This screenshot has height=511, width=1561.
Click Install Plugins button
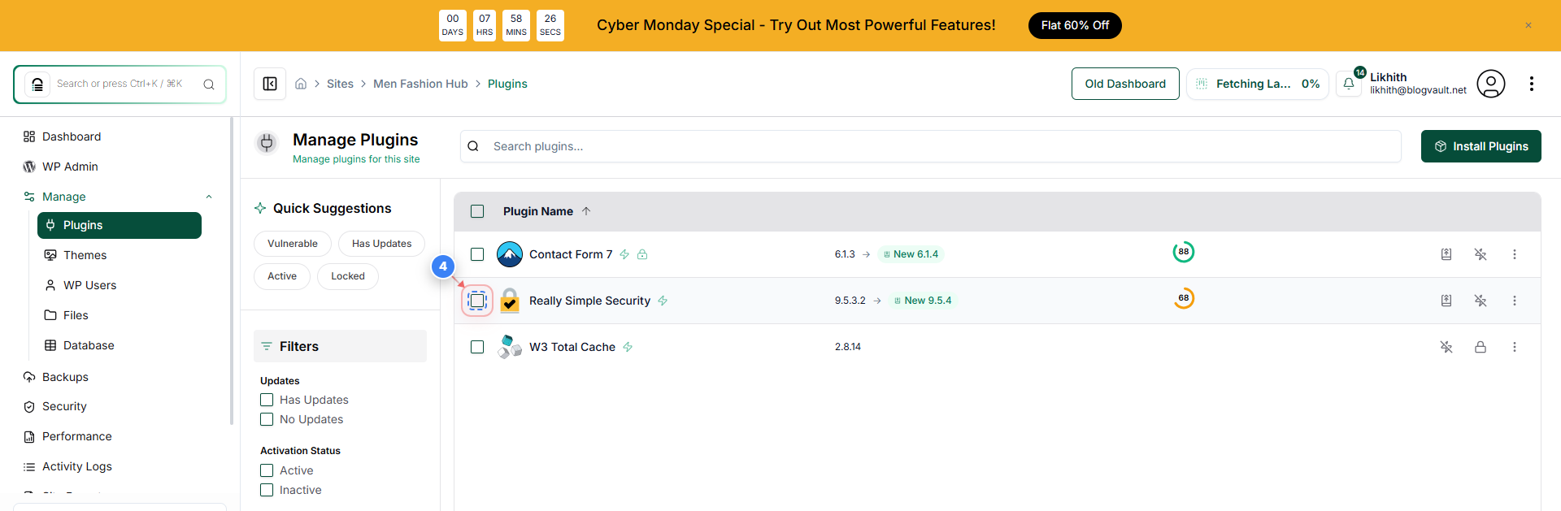1481,146
